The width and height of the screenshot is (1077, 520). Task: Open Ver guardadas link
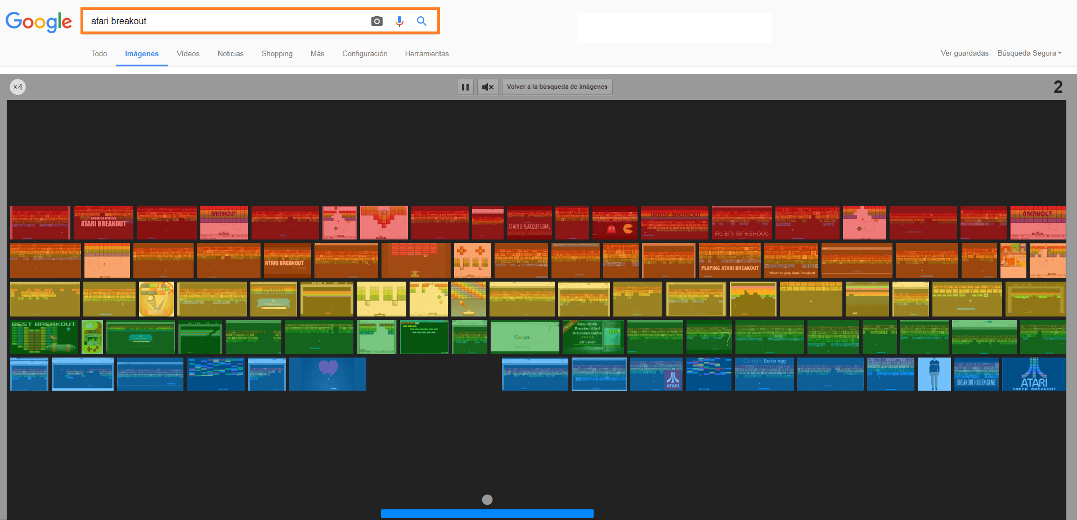click(964, 53)
